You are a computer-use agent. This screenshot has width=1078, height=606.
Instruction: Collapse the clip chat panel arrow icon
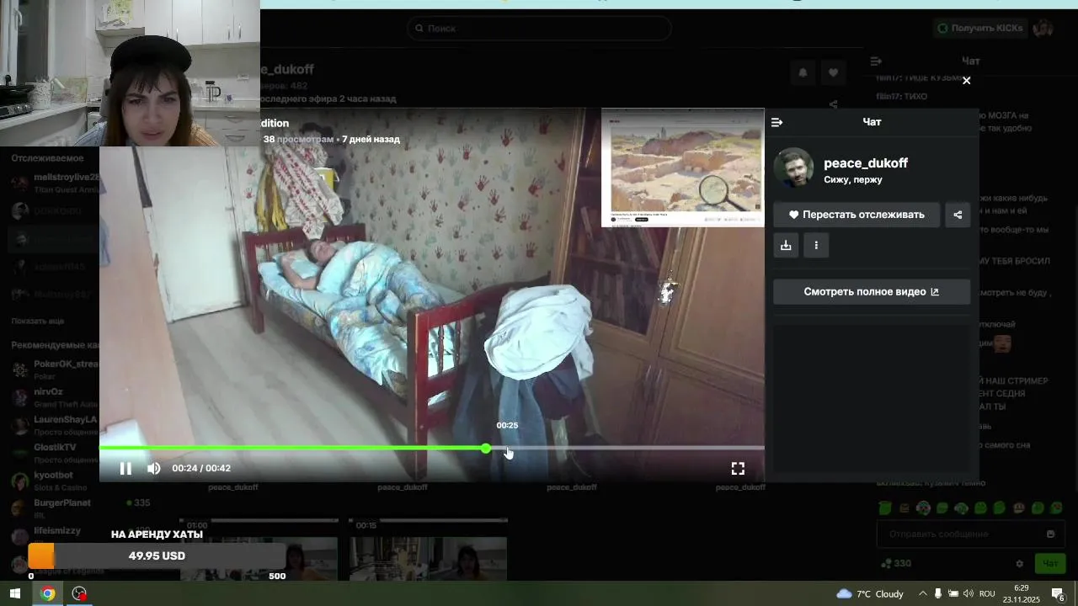point(776,122)
